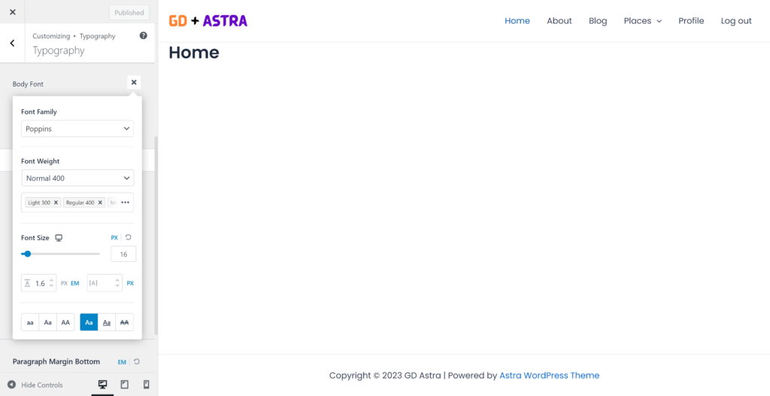Remove the Light 300 font variant
770x396 pixels.
pos(56,203)
